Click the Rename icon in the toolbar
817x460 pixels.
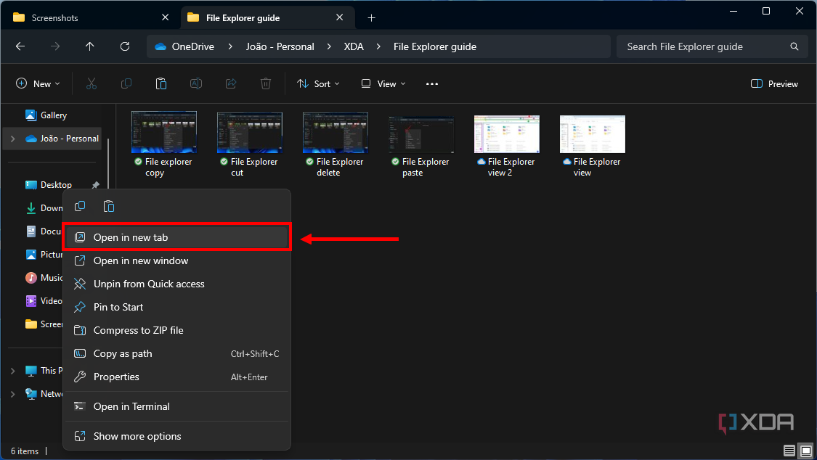coord(195,83)
